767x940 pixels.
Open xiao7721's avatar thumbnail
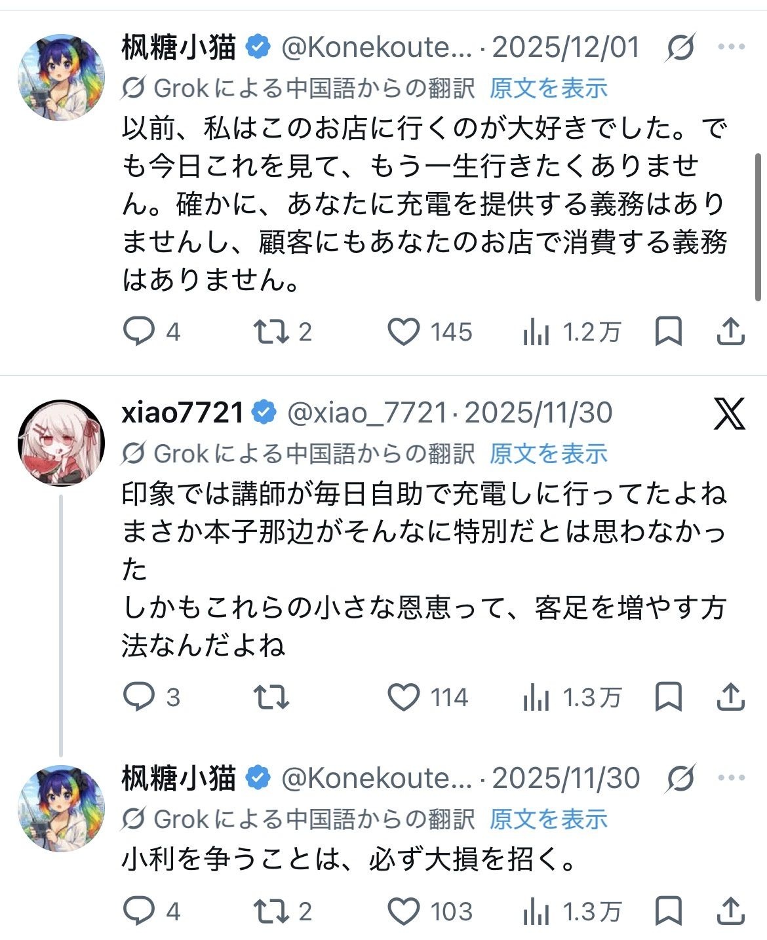[61, 443]
